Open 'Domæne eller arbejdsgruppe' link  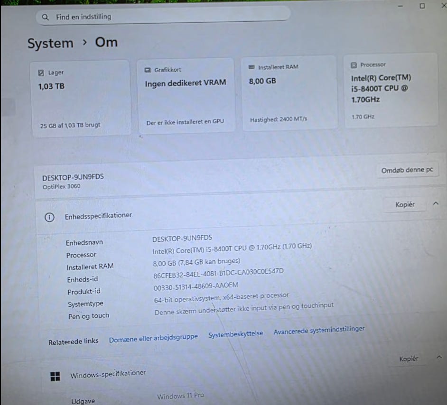click(153, 338)
